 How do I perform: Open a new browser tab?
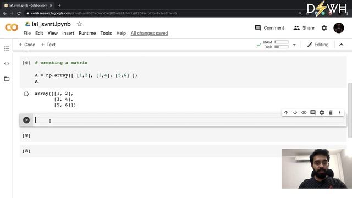(x=59, y=5)
